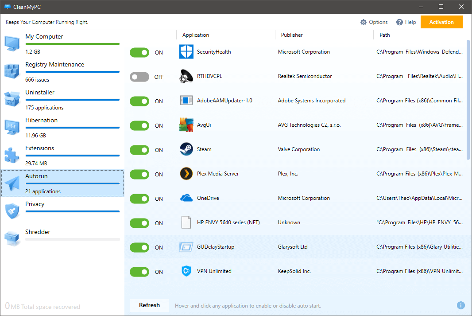Click the Autorun paper plane icon

click(12, 183)
